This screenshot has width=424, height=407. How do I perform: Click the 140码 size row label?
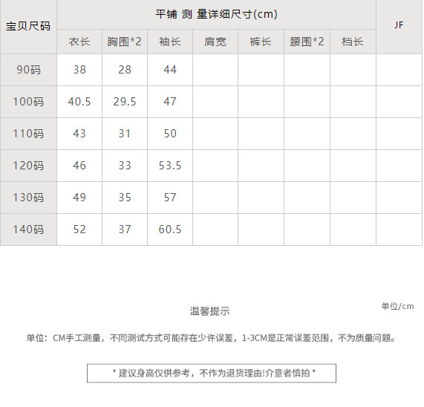(28, 229)
